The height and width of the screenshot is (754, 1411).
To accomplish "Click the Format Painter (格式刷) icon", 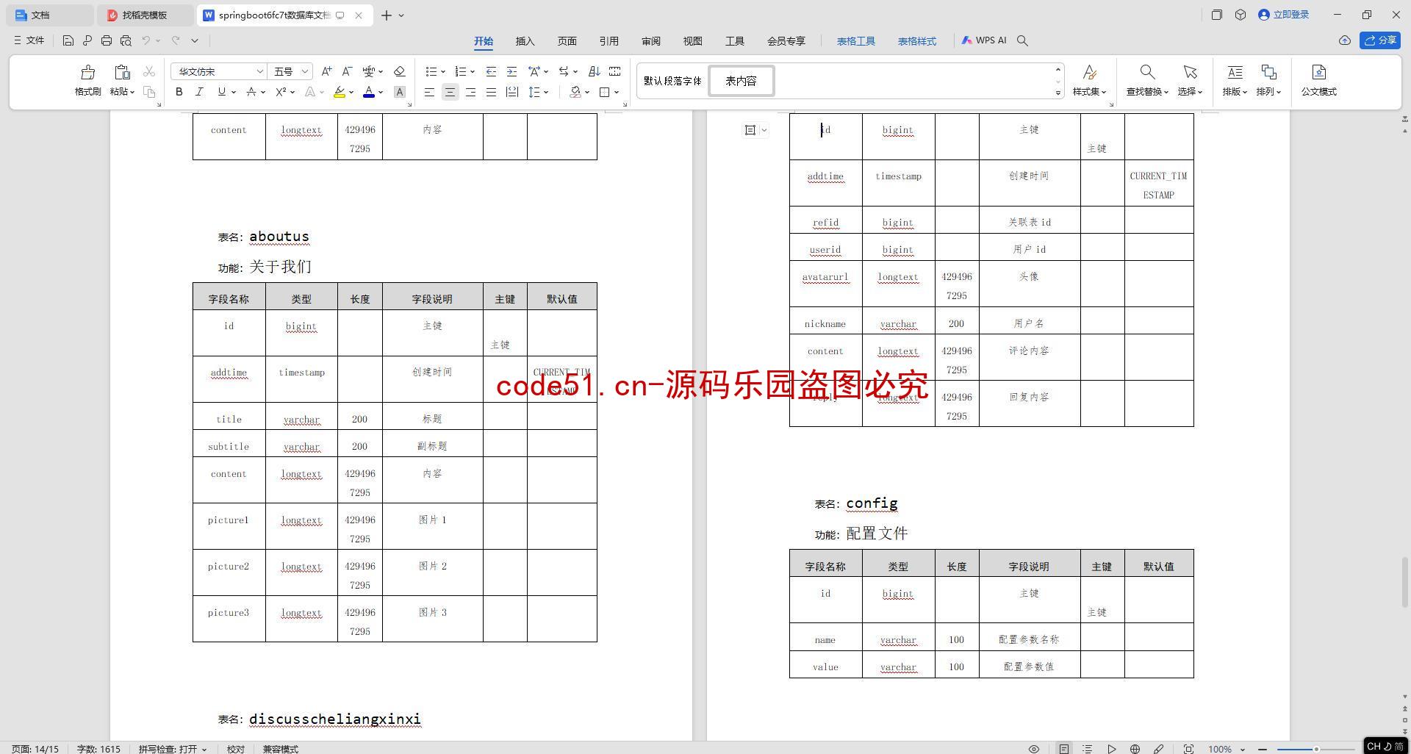I will (87, 72).
